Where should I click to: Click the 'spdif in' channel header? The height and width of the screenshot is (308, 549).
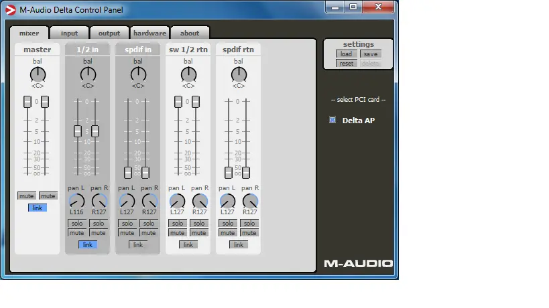click(x=138, y=50)
